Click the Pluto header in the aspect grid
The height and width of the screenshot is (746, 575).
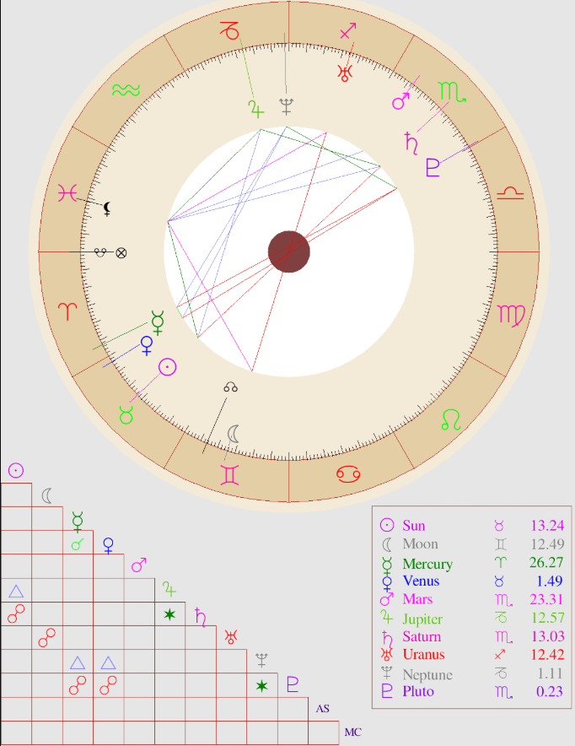point(293,684)
